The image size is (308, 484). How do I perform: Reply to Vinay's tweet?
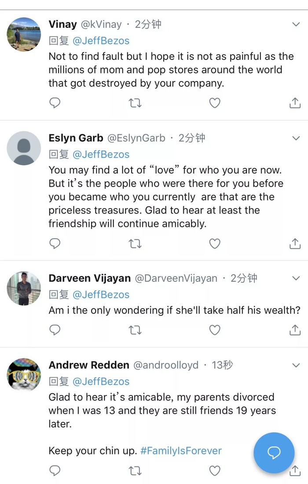(x=55, y=103)
